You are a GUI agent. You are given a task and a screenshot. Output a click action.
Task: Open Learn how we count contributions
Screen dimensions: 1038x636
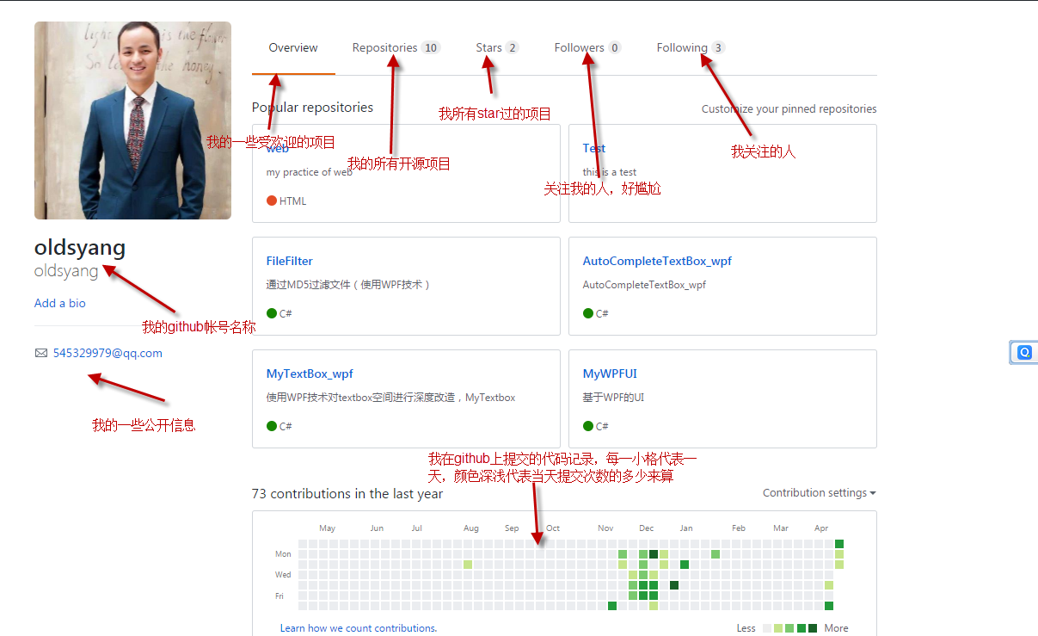point(358,627)
